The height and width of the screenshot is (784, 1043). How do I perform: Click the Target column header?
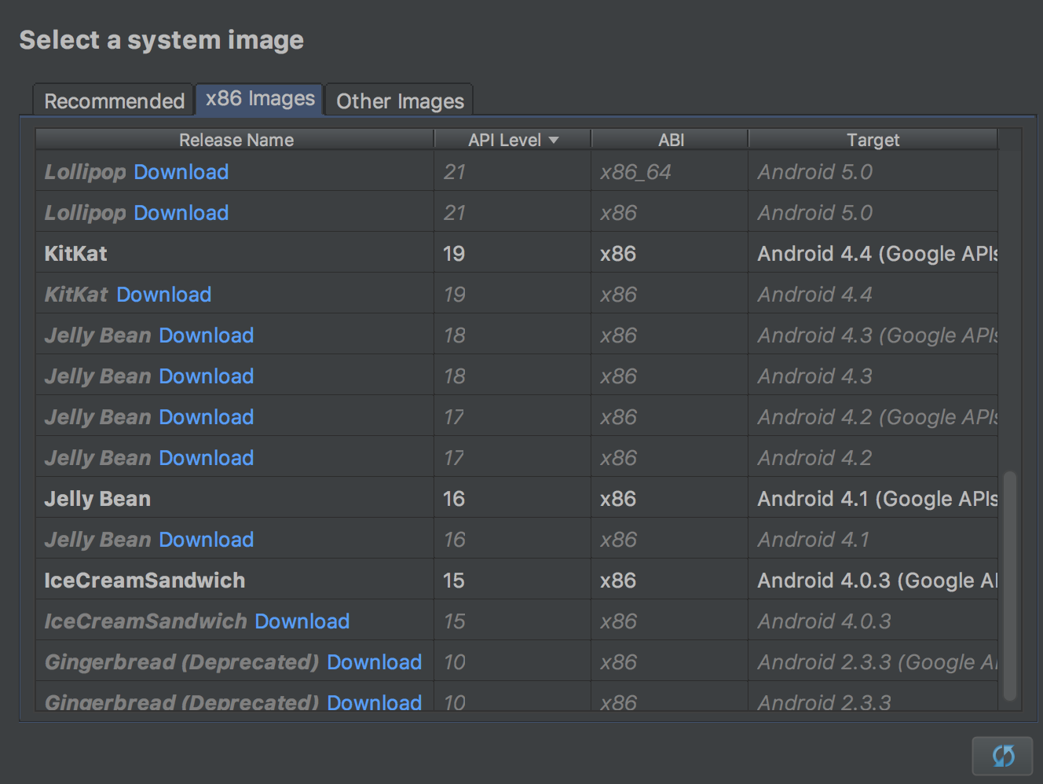pyautogui.click(x=873, y=140)
